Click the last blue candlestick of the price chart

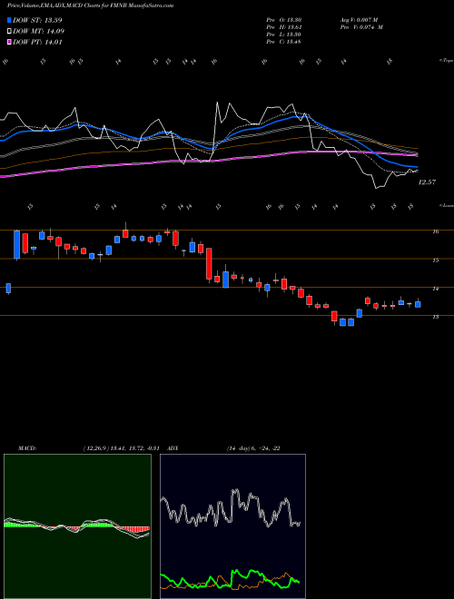(418, 304)
